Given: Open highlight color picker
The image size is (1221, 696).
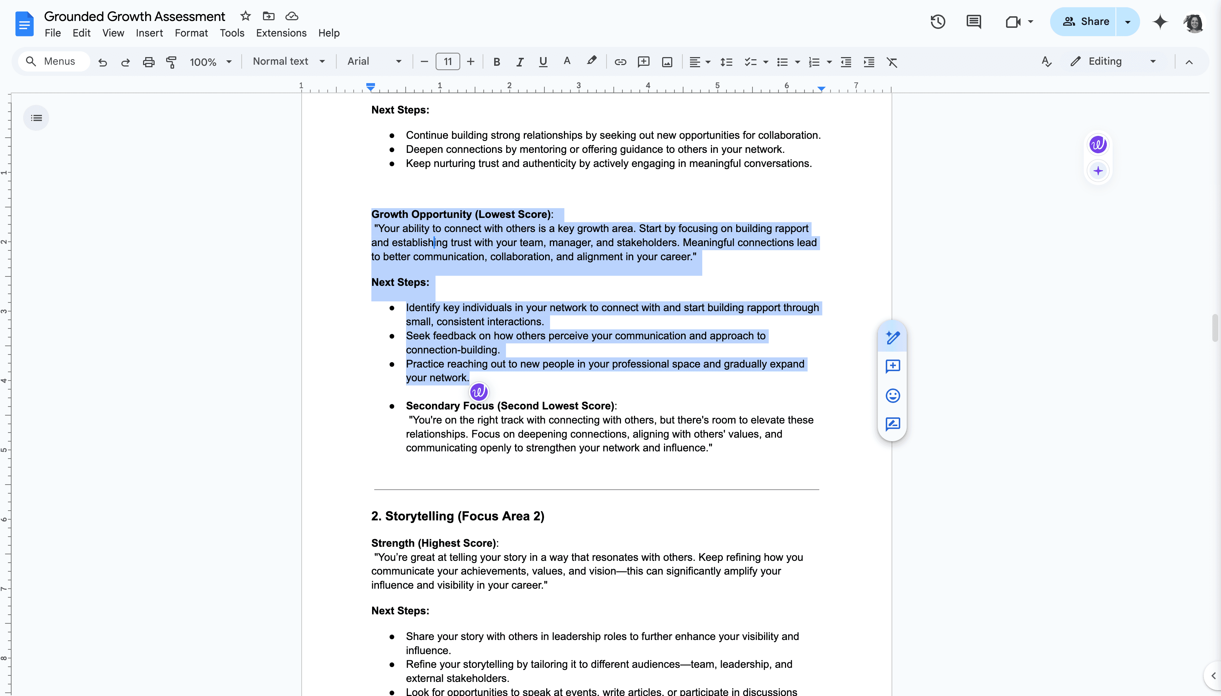Looking at the screenshot, I should click(591, 62).
